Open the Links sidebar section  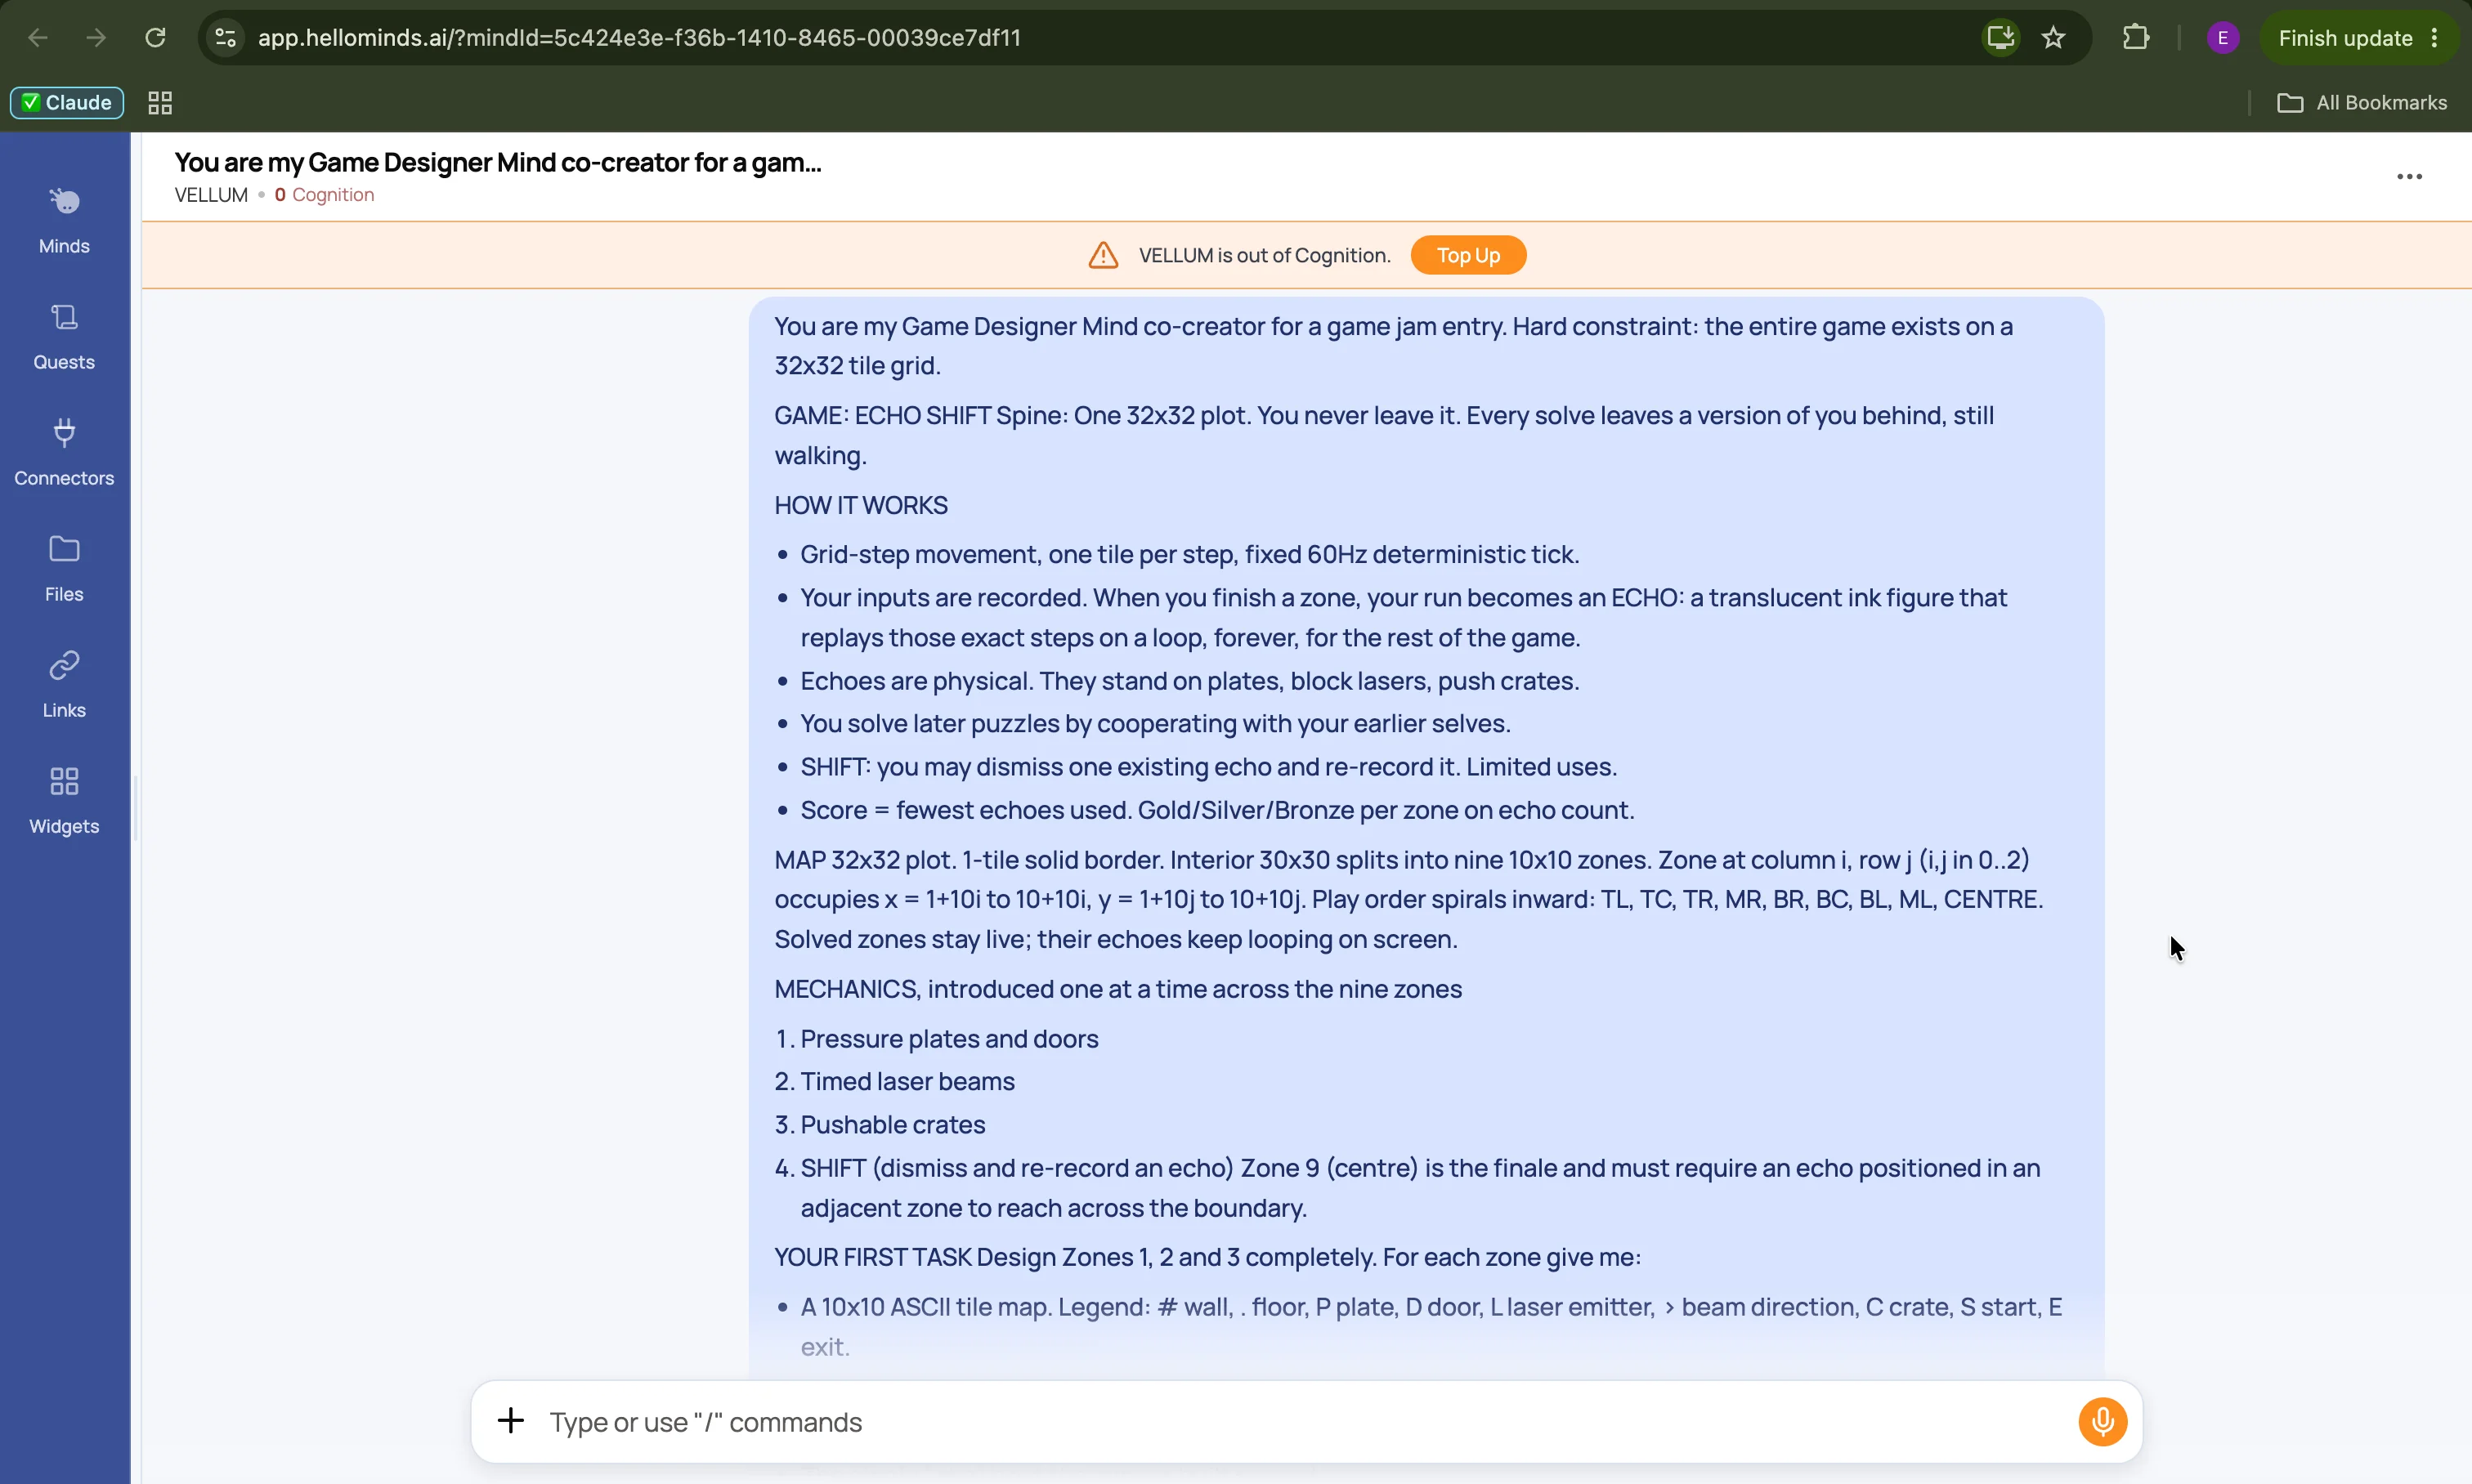pos(64,685)
